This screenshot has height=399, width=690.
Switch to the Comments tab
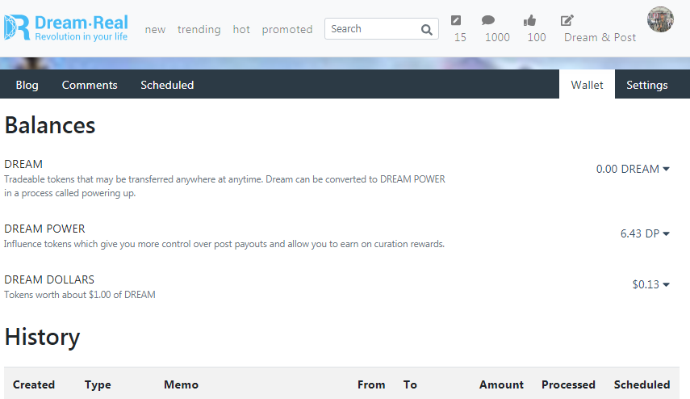click(90, 85)
